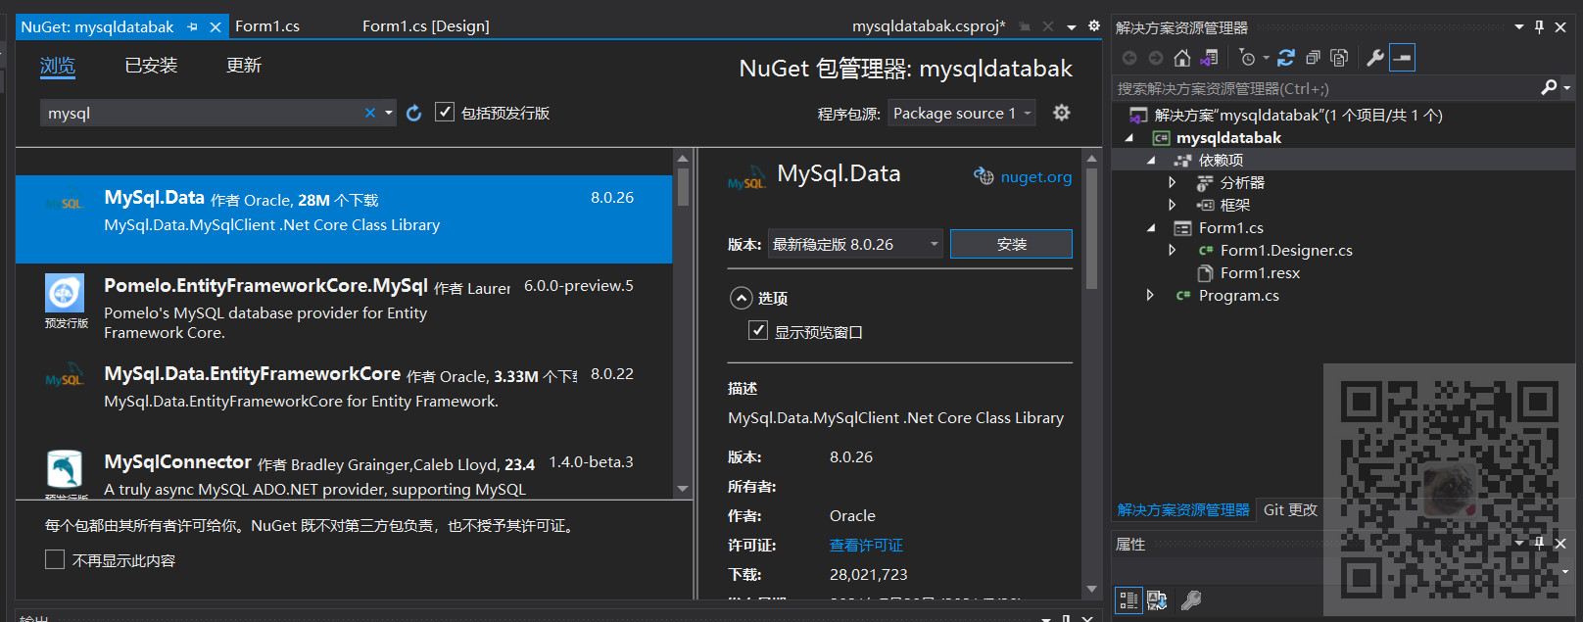This screenshot has height=622, width=1583.
Task: Click the back arrow in Solution Explorer toolbar
Action: (1129, 58)
